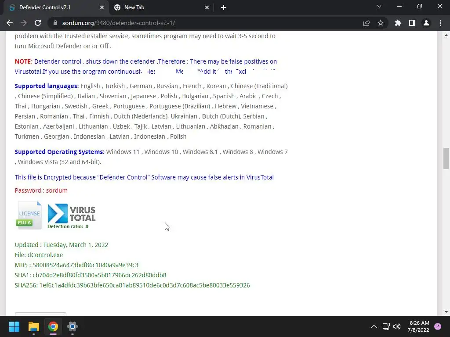Image resolution: width=450 pixels, height=337 pixels.
Task: Open the Chrome profile menu
Action: [x=426, y=23]
